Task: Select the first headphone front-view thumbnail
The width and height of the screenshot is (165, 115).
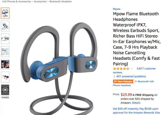Action: coord(5,13)
